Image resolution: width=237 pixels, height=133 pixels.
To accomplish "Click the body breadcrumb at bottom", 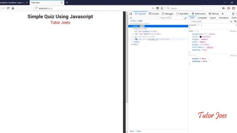I will (x=138, y=131).
